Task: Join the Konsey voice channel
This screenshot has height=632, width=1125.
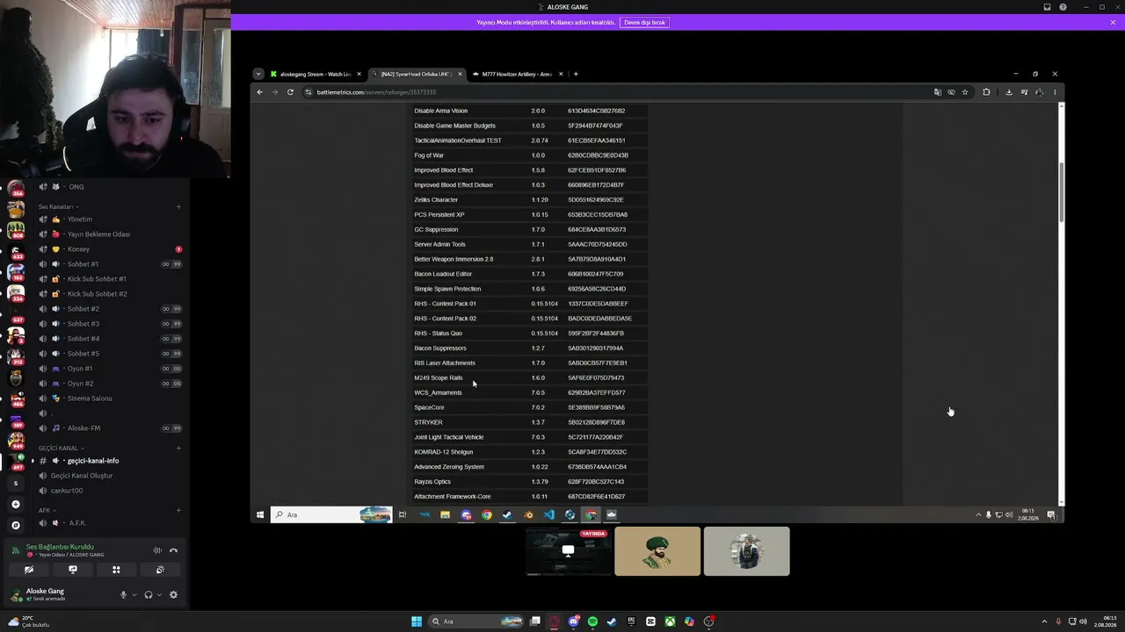Action: [110, 249]
